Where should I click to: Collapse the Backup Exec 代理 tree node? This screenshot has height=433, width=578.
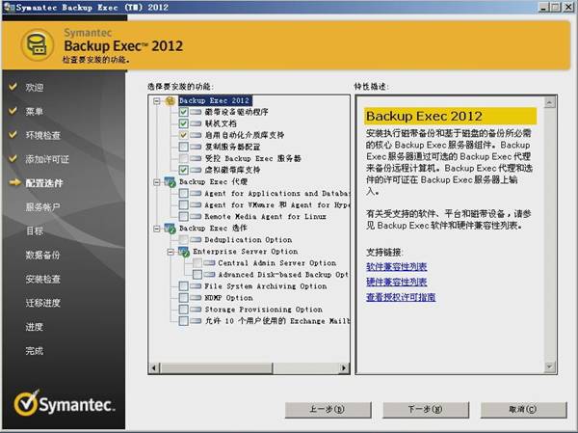click(x=158, y=181)
